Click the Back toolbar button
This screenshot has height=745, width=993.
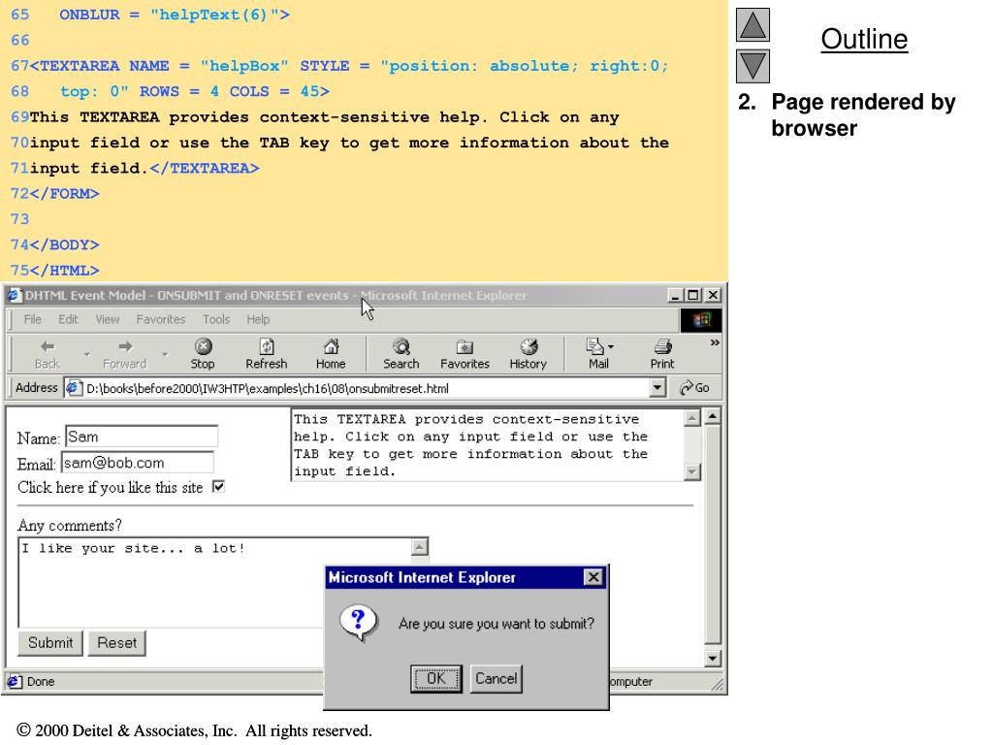(x=47, y=354)
